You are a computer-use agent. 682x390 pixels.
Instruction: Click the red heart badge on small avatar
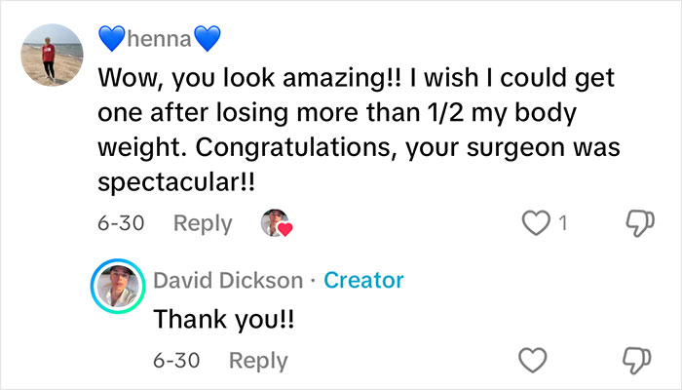coord(285,229)
